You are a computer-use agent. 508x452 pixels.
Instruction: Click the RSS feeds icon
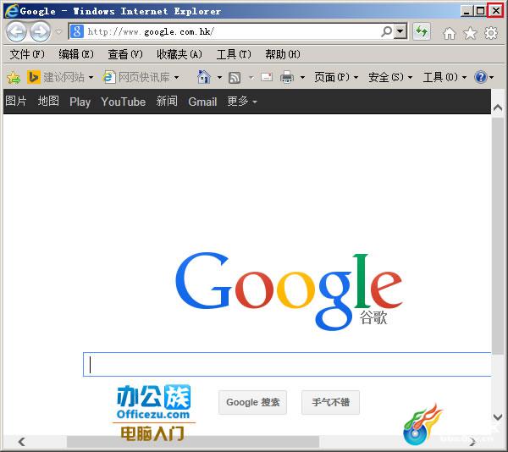click(x=235, y=78)
